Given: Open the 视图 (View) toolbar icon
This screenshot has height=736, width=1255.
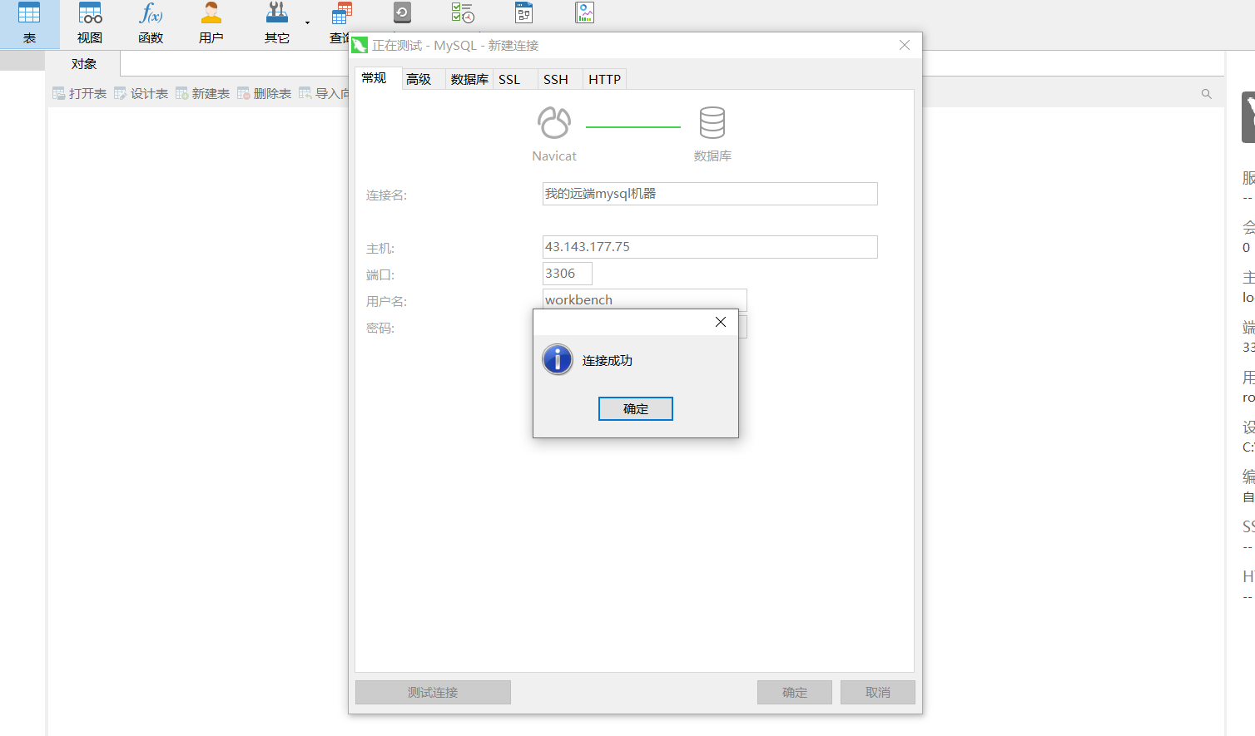Looking at the screenshot, I should click(90, 23).
